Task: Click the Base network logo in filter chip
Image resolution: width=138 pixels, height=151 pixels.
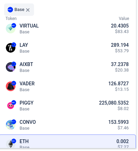Action: pos(10,10)
